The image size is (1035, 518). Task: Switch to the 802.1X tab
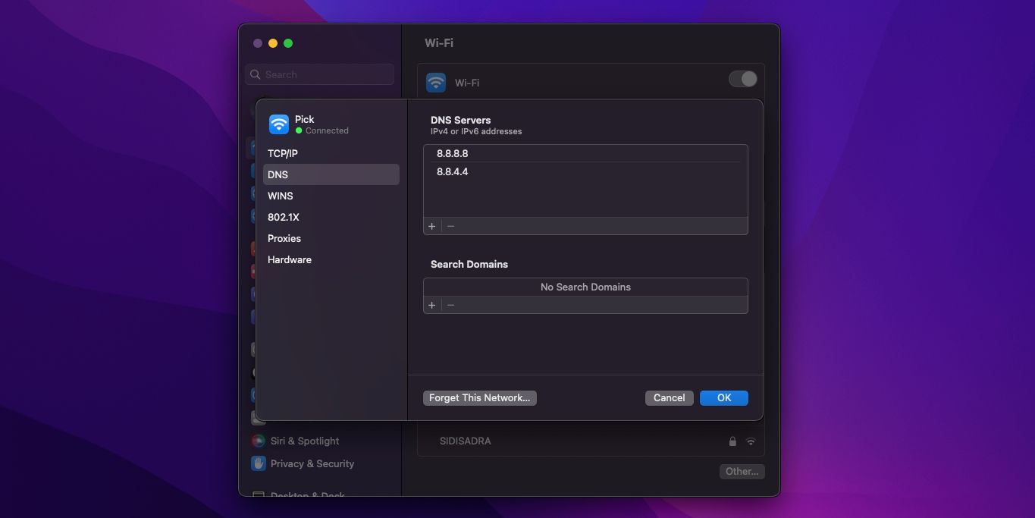click(x=284, y=217)
